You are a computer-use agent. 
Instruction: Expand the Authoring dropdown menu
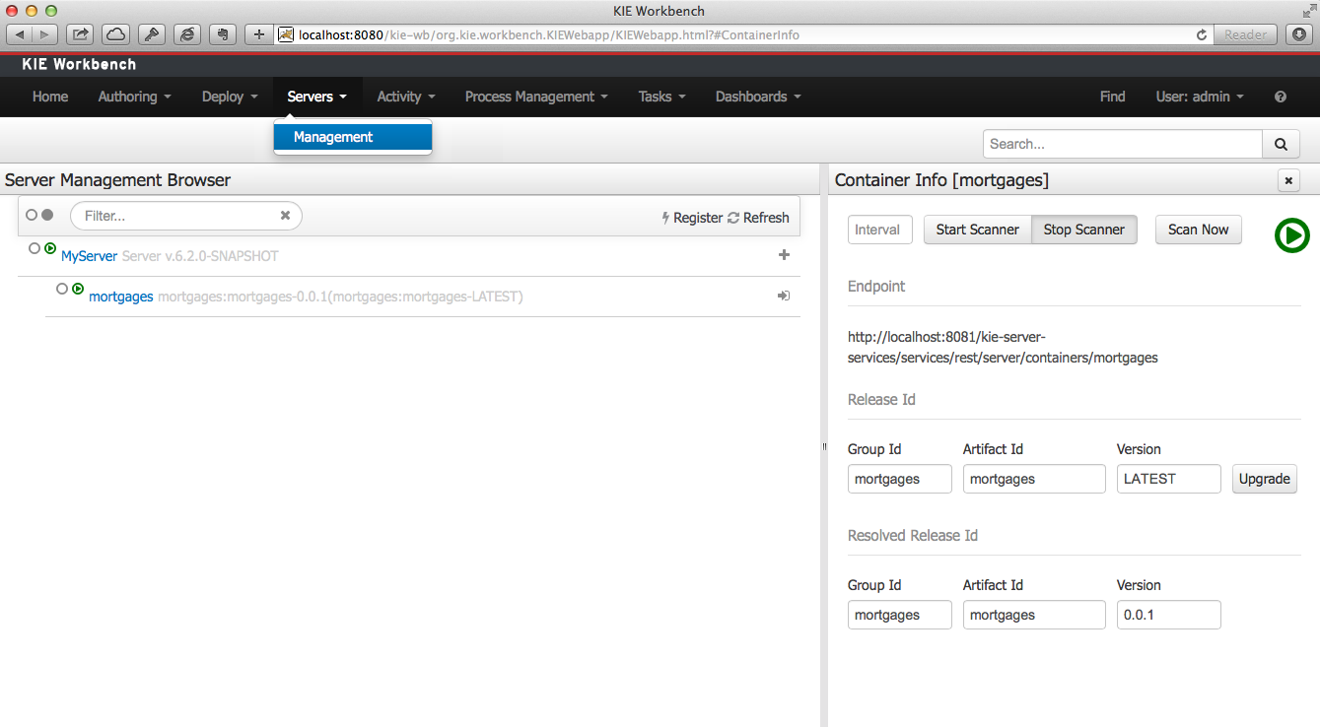tap(134, 97)
